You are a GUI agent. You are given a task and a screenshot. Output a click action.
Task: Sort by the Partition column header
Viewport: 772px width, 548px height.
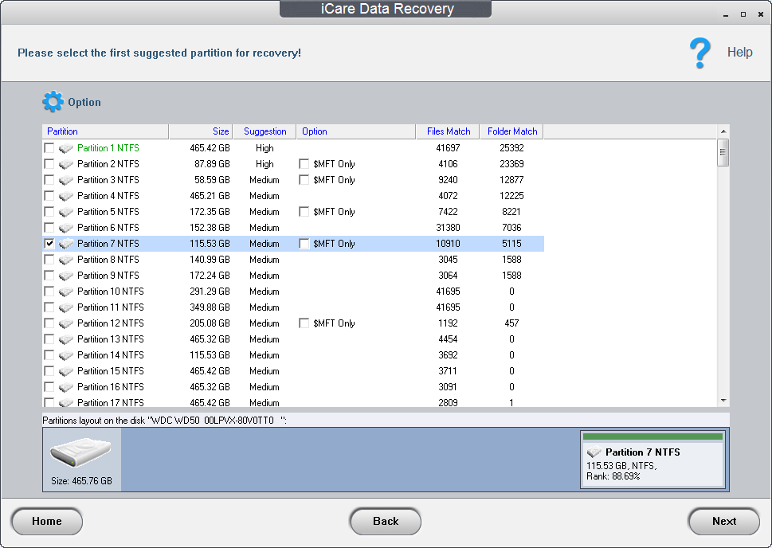tap(105, 131)
